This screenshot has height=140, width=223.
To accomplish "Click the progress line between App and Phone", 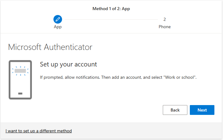I will tap(111, 19).
